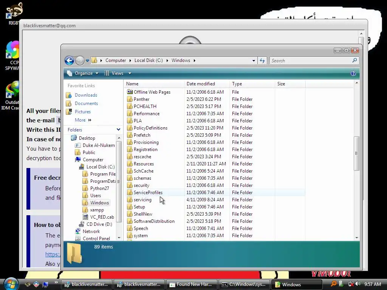Click the Prefetch folder icon
This screenshot has width=387, height=290.
click(x=130, y=135)
